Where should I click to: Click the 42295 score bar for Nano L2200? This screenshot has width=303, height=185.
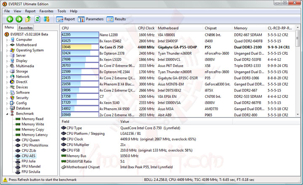pyautogui.click(x=80, y=35)
